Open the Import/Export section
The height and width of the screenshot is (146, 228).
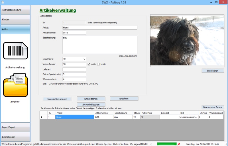15,127
